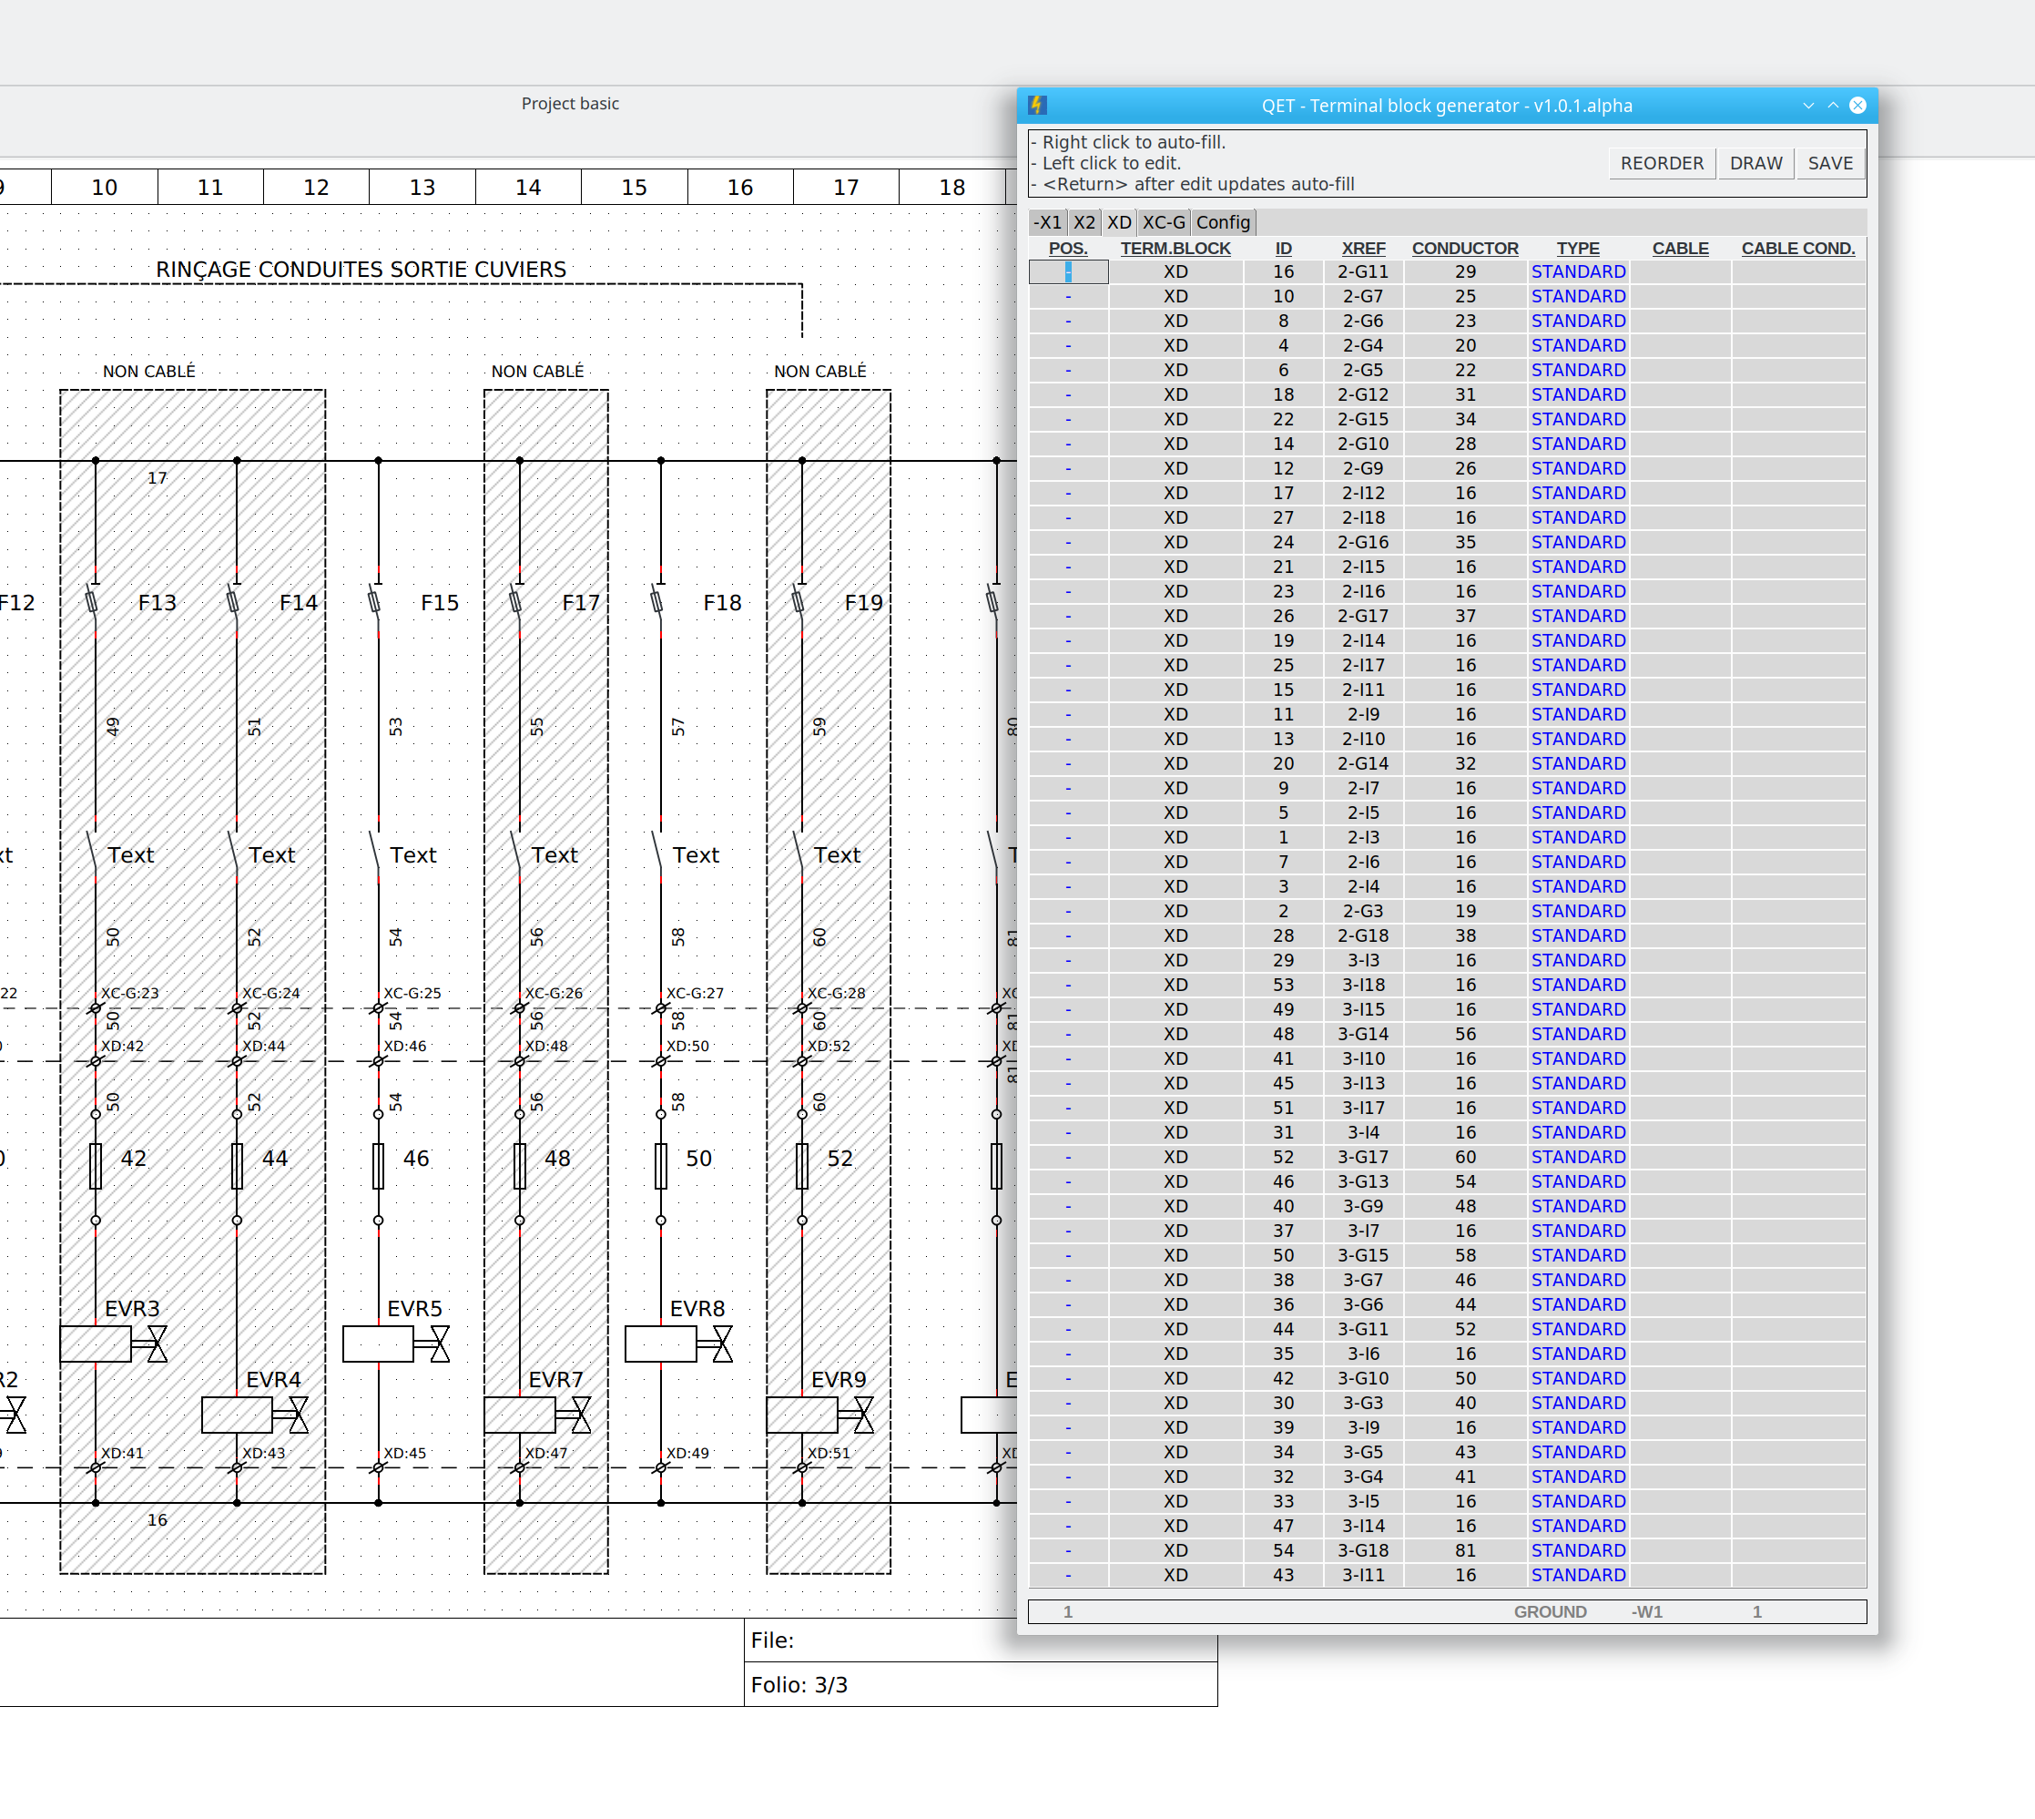Click the CABLE column header
The height and width of the screenshot is (1819, 2035).
coord(1679,248)
